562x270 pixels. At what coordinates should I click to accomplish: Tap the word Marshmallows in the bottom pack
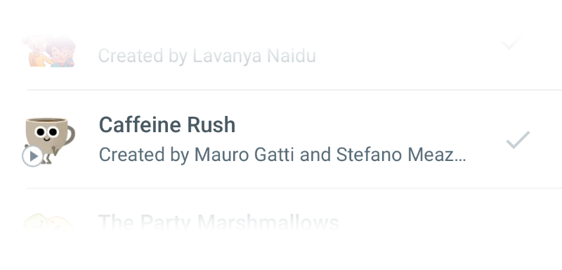tap(268, 222)
